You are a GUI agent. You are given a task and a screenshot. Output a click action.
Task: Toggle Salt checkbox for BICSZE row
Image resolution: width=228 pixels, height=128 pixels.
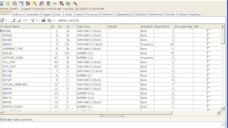[x=208, y=76]
